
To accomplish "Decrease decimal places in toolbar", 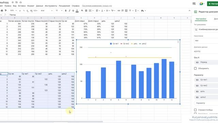I will [x=27, y=11].
